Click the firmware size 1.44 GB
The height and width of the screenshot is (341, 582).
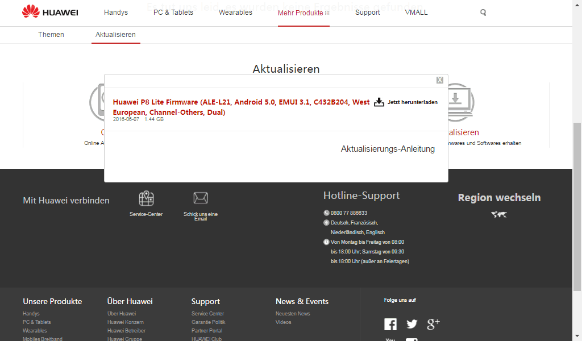pos(154,119)
